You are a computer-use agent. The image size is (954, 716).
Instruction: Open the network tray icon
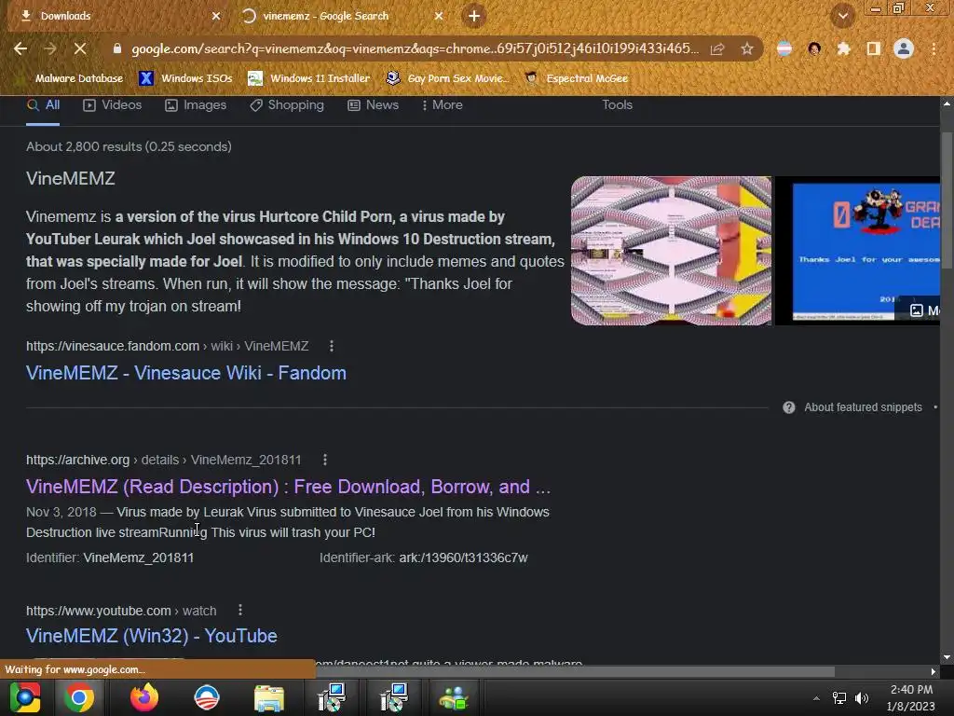coord(839,698)
